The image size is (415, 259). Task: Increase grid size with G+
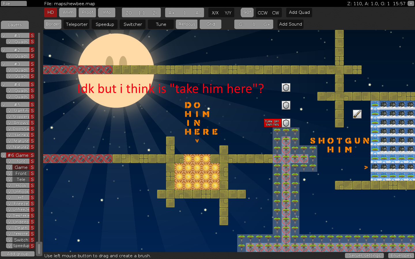pyautogui.click(x=267, y=24)
